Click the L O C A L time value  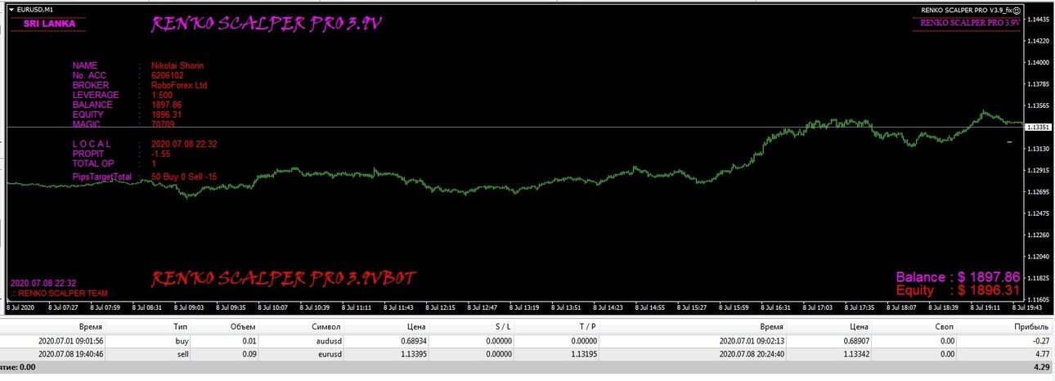[184, 144]
